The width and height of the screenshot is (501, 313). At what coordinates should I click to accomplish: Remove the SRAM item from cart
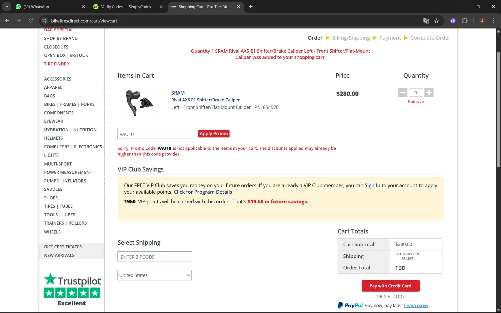[416, 102]
